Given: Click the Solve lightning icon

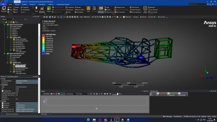Looking at the screenshot, I should (36, 8).
